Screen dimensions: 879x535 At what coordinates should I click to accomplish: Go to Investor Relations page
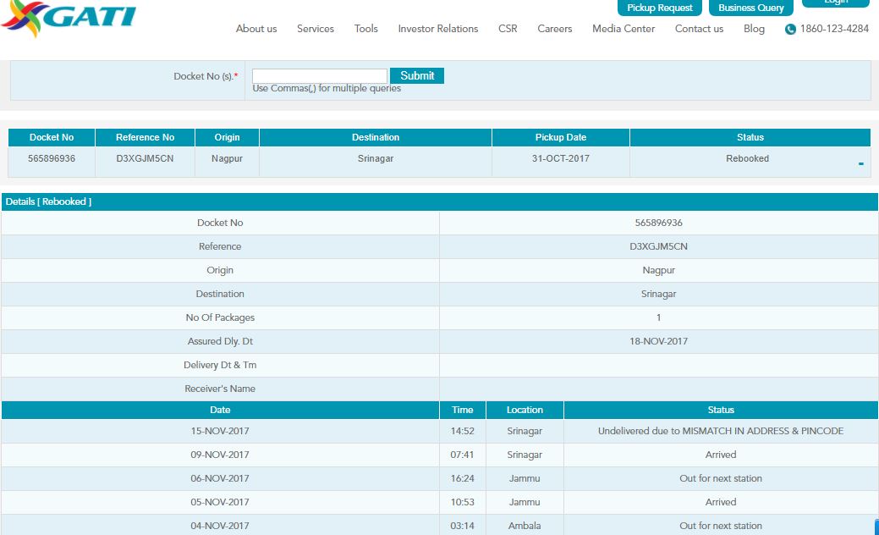(x=438, y=29)
